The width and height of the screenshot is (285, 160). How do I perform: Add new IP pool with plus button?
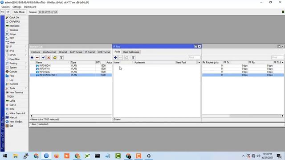coord(115,57)
